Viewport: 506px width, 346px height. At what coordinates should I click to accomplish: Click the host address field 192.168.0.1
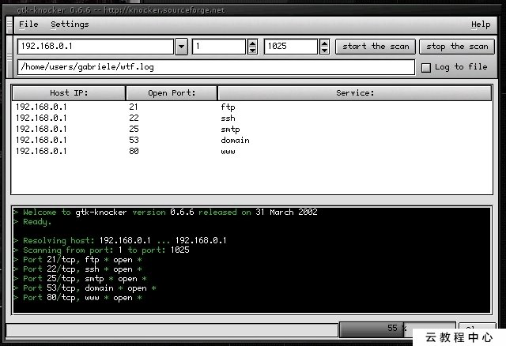(x=96, y=47)
